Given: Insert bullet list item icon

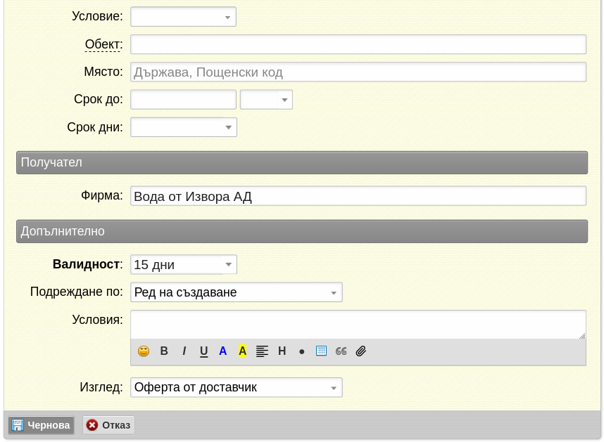Looking at the screenshot, I should pos(301,351).
